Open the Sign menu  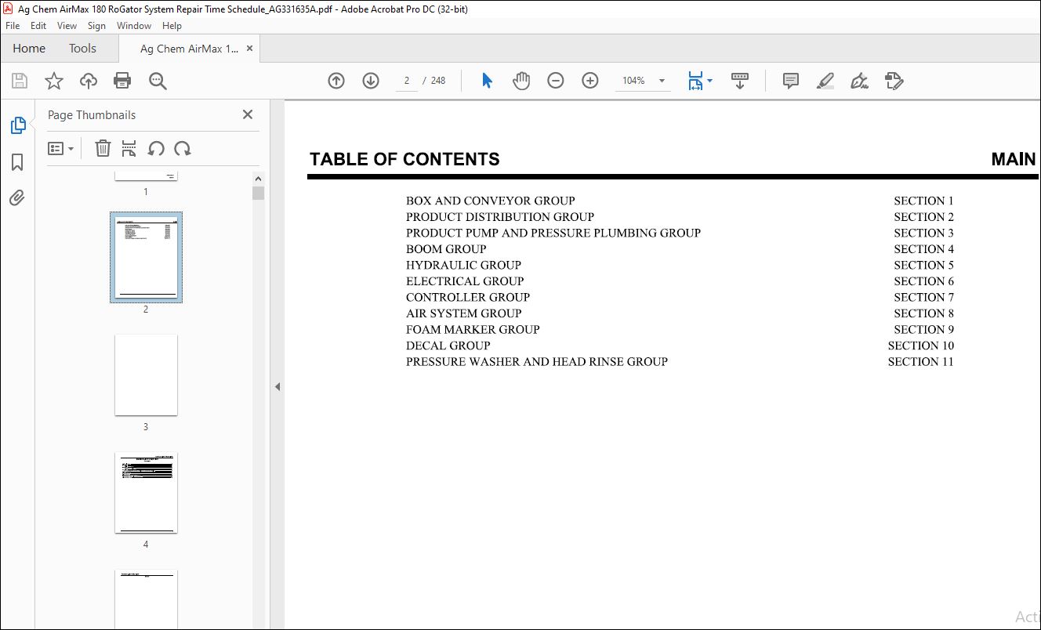pos(96,26)
